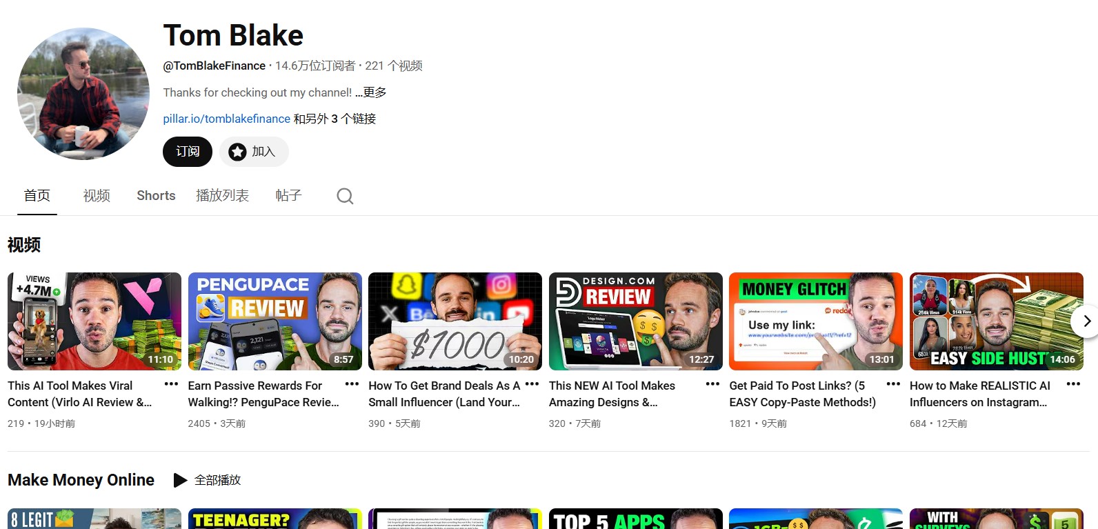Viewport: 1098px width, 529px height.
Task: Open the Make Money Online playlist title
Action: [x=81, y=480]
